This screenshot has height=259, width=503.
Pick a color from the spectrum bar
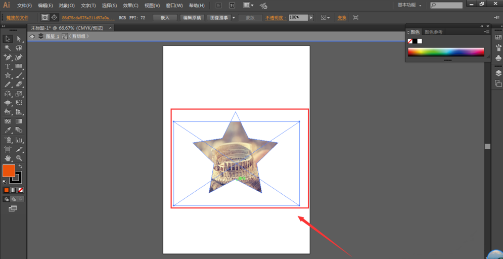coord(445,52)
